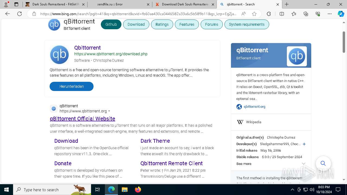Click the large qb logo in first result
The image size is (347, 195).
tap(59, 54)
